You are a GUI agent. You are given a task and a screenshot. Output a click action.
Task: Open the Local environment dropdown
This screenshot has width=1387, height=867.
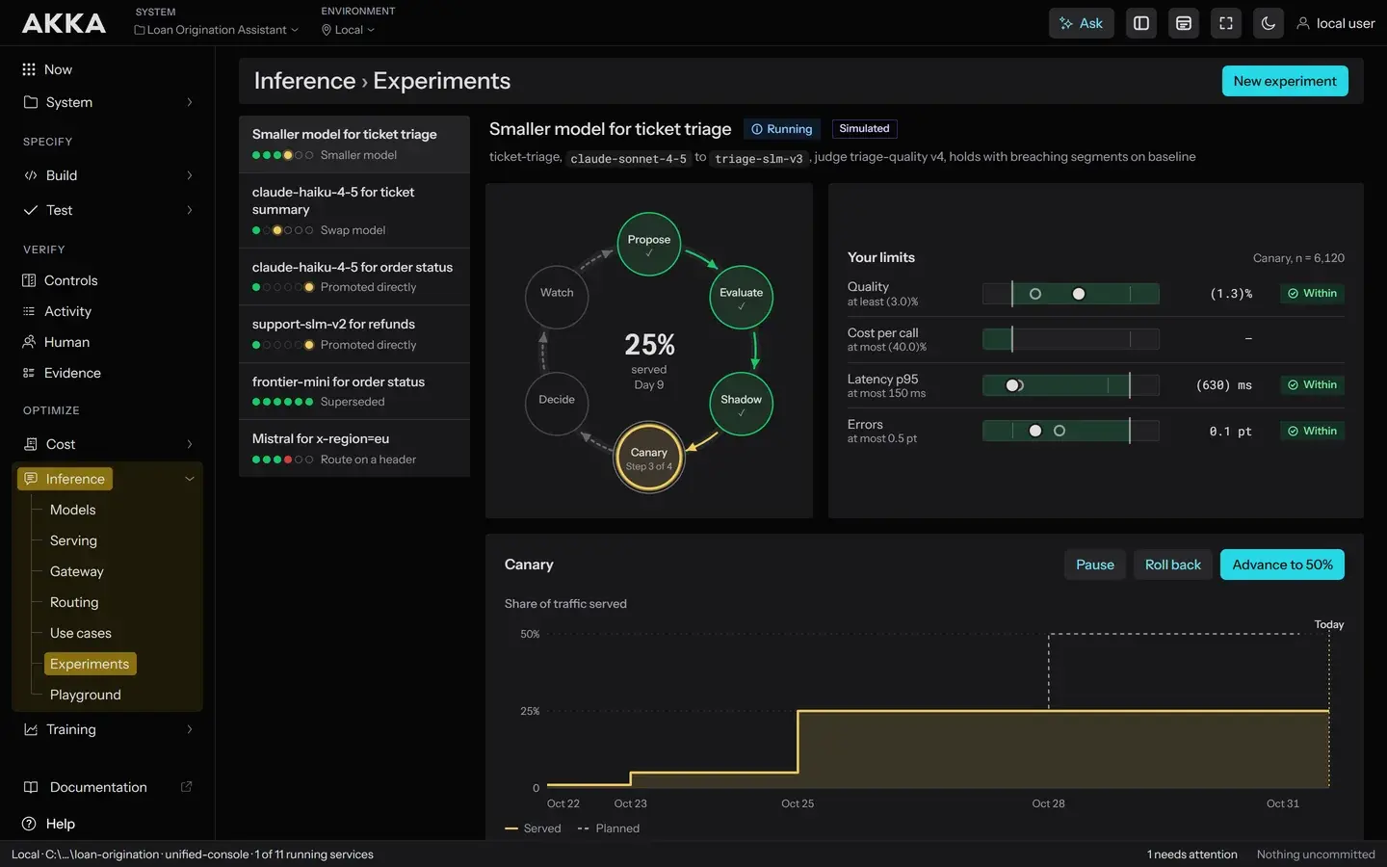348,30
